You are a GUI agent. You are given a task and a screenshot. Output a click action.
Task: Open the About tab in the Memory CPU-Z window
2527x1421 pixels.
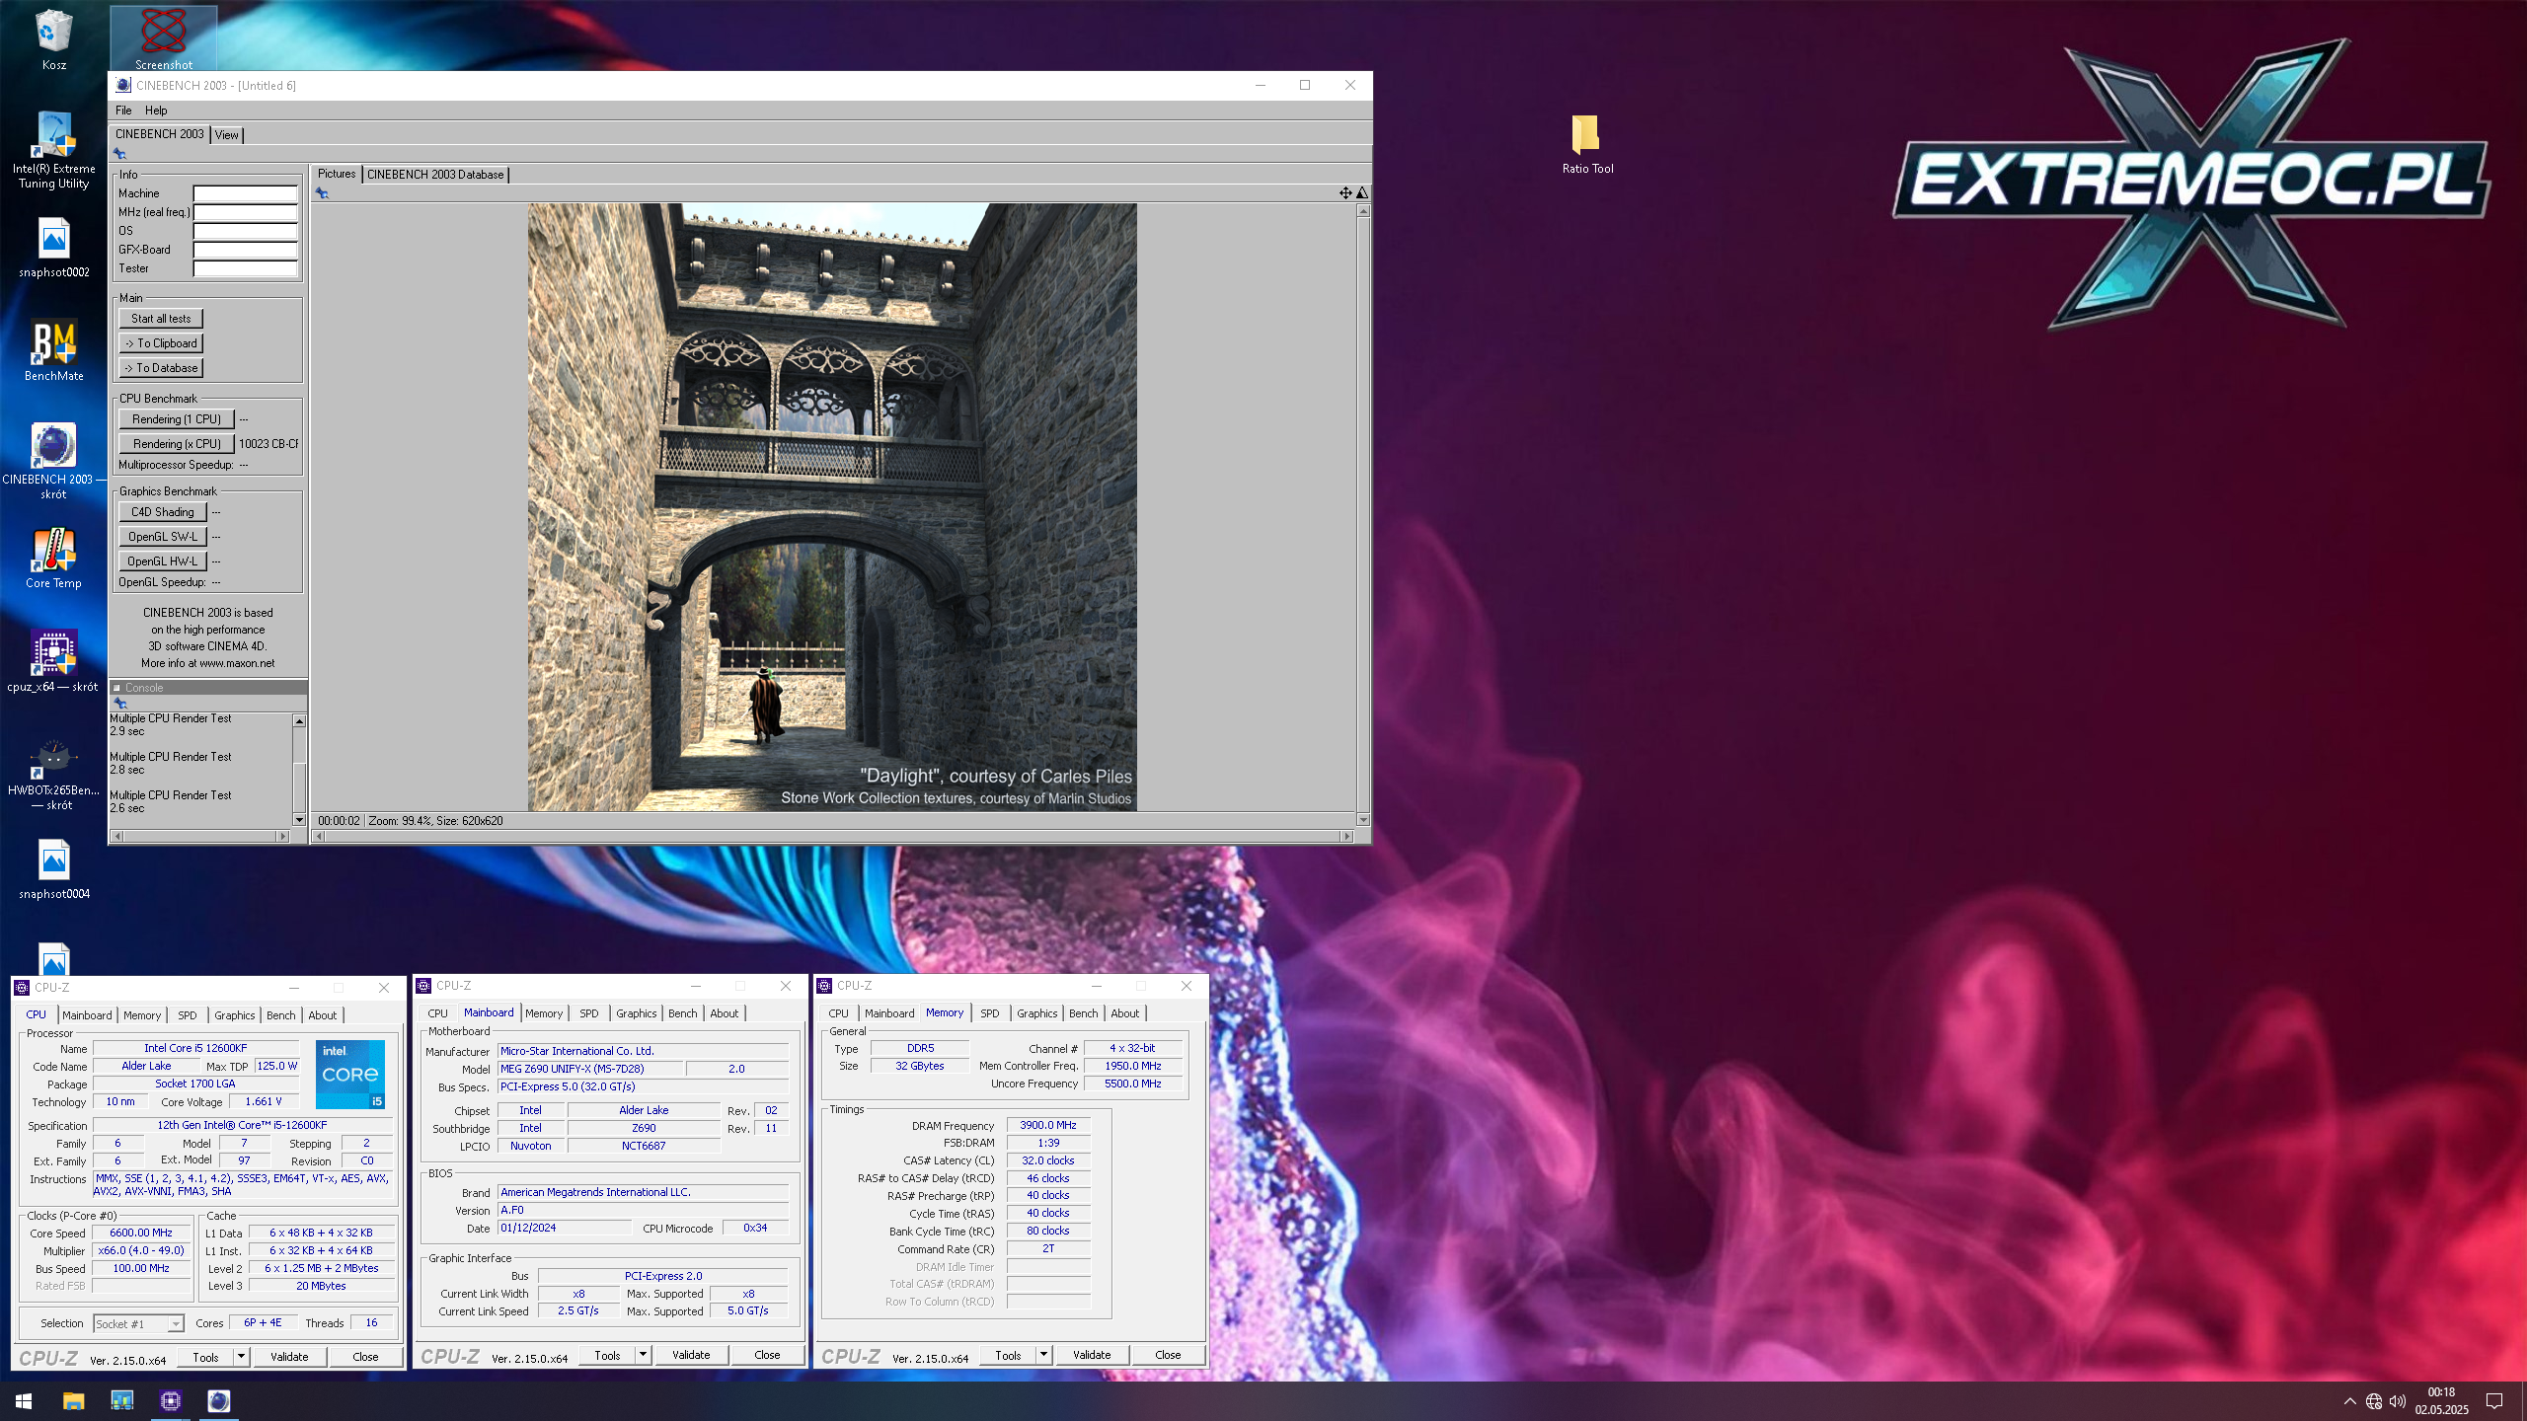1124,1013
